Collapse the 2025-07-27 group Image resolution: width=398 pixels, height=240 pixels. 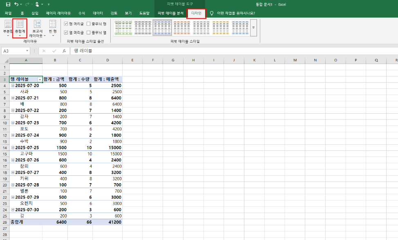pos(13,173)
